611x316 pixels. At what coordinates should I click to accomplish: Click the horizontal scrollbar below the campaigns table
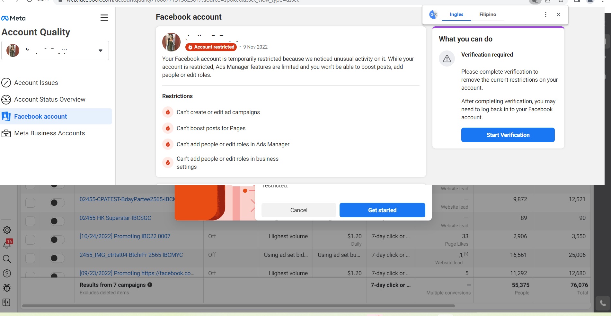(x=238, y=306)
